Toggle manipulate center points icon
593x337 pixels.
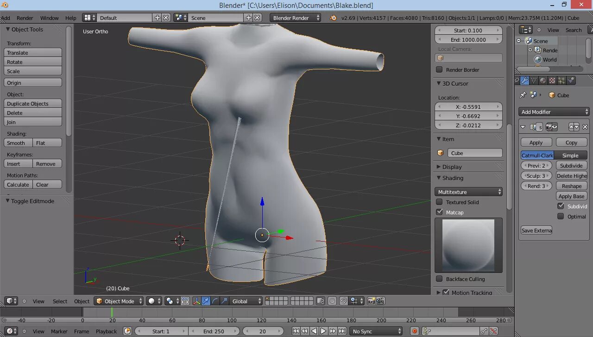pyautogui.click(x=184, y=301)
